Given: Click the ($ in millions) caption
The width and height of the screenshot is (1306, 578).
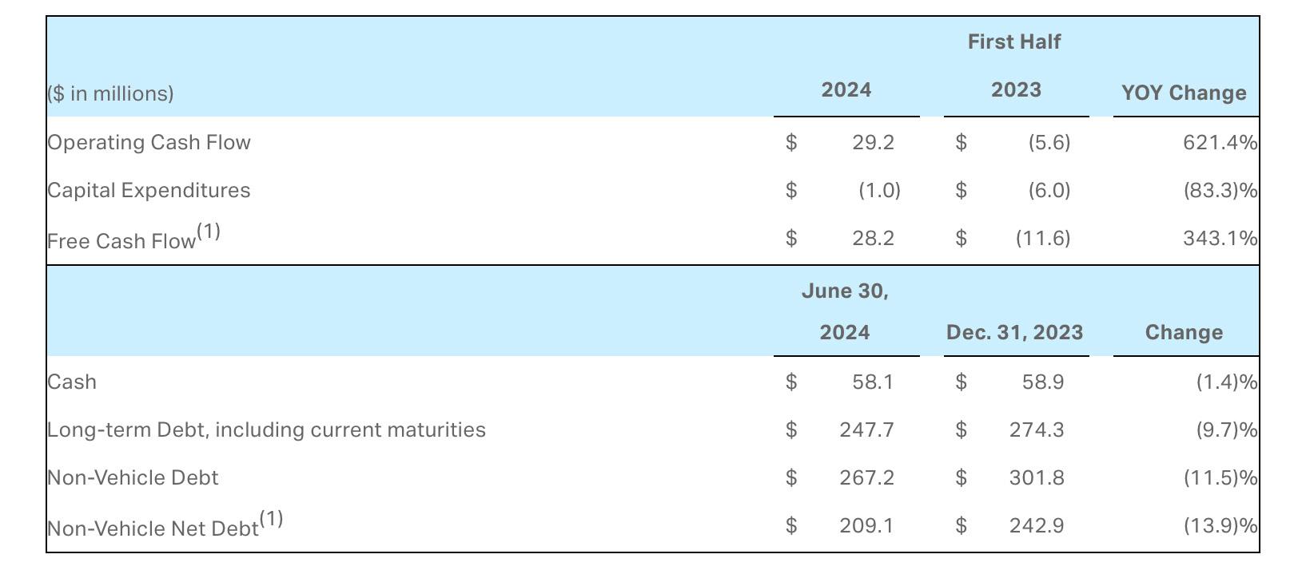Looking at the screenshot, I should tap(110, 93).
